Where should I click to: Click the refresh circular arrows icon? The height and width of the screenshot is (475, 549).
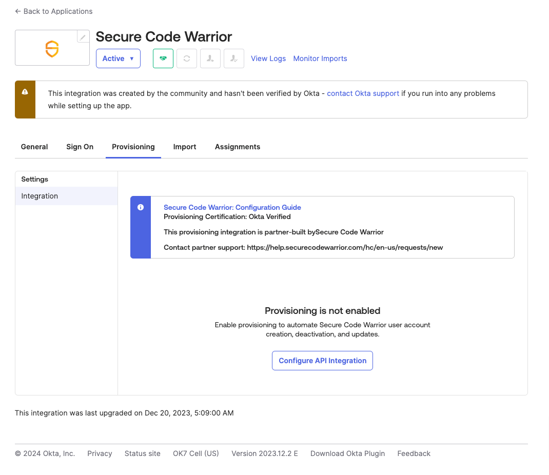click(187, 58)
